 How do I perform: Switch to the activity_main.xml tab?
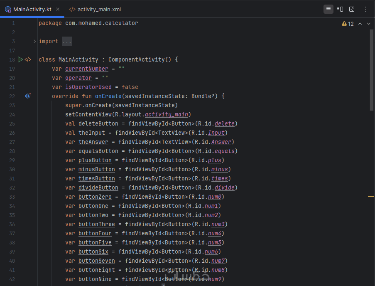click(x=99, y=9)
